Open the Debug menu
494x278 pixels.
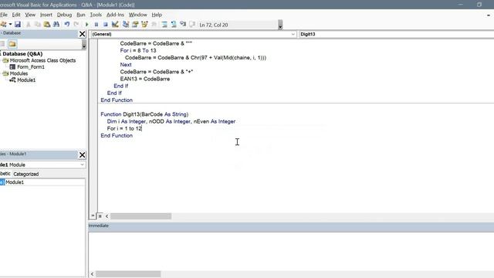[64, 15]
